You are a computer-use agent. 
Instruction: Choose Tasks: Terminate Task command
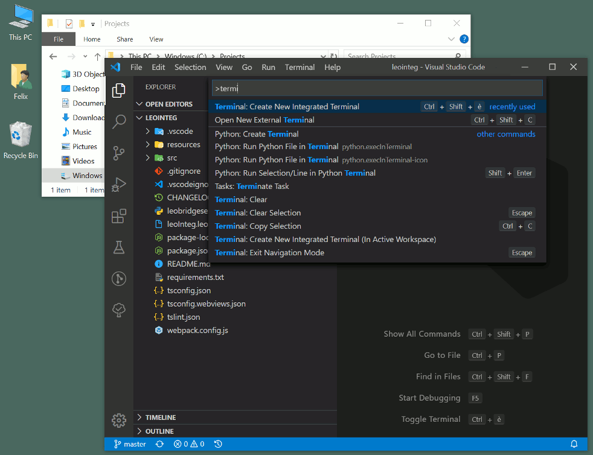(377, 186)
